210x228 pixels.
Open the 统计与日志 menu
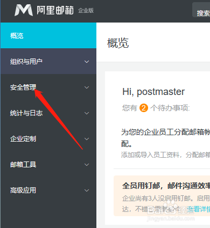click(x=48, y=113)
